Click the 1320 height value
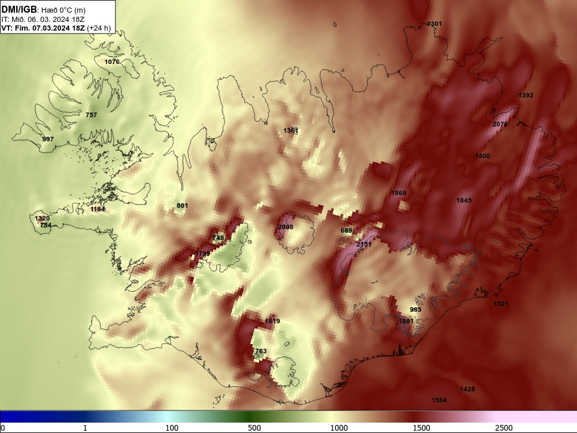577x433 pixels. [42, 218]
